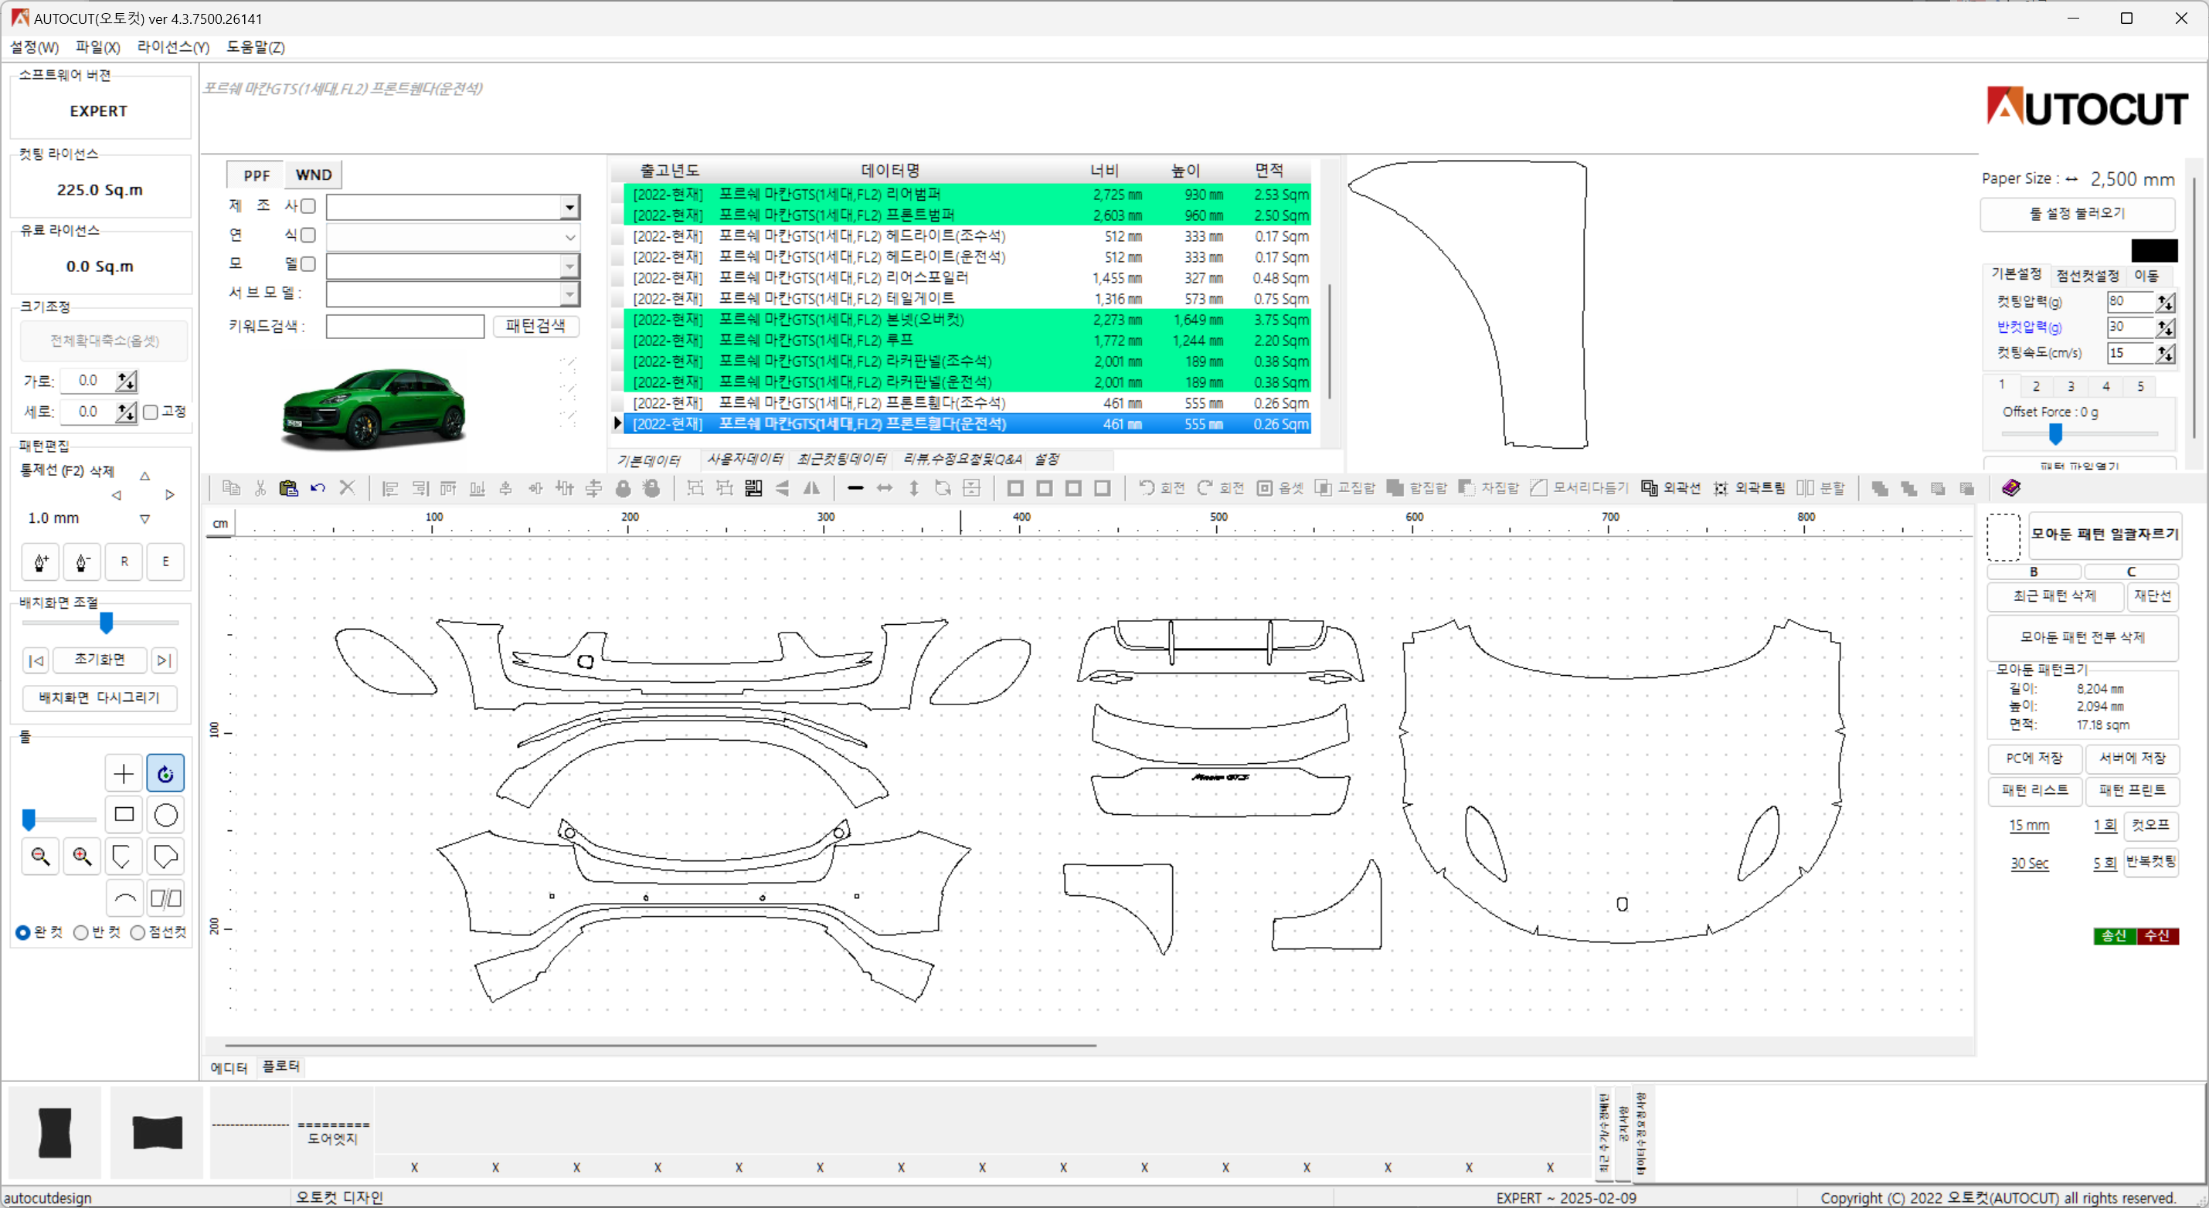Image resolution: width=2209 pixels, height=1208 pixels.
Task: Click the horizontal mirror flip icon
Action: tap(811, 488)
